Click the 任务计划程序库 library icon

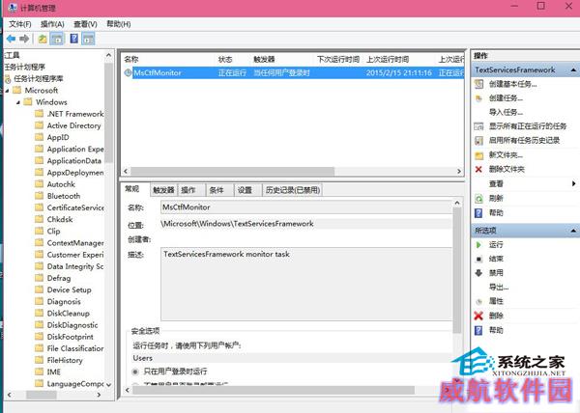pyautogui.click(x=8, y=78)
